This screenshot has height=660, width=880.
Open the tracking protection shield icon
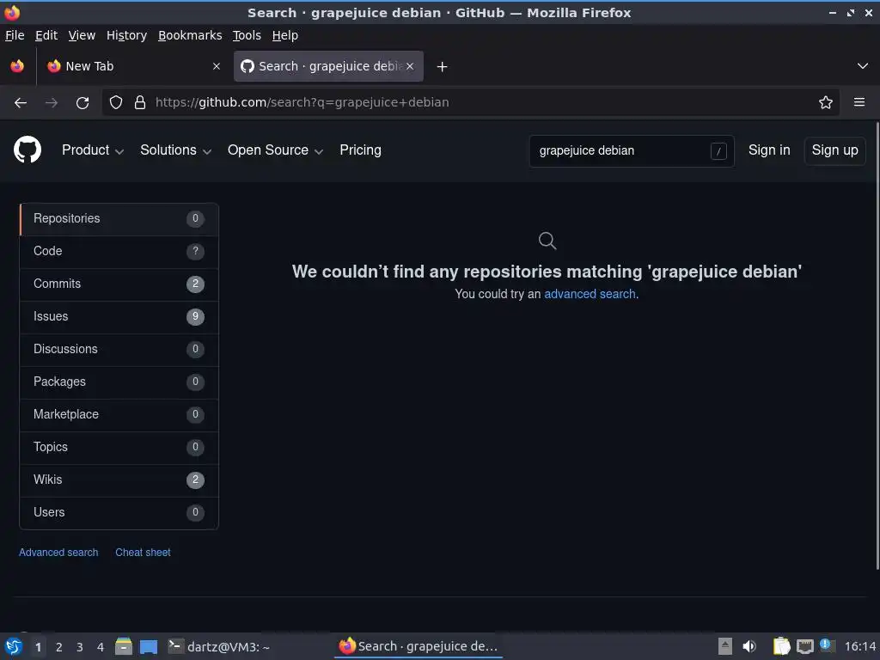point(116,103)
